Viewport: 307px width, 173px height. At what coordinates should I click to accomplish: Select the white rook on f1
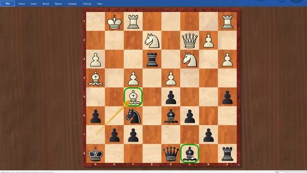coord(133,22)
